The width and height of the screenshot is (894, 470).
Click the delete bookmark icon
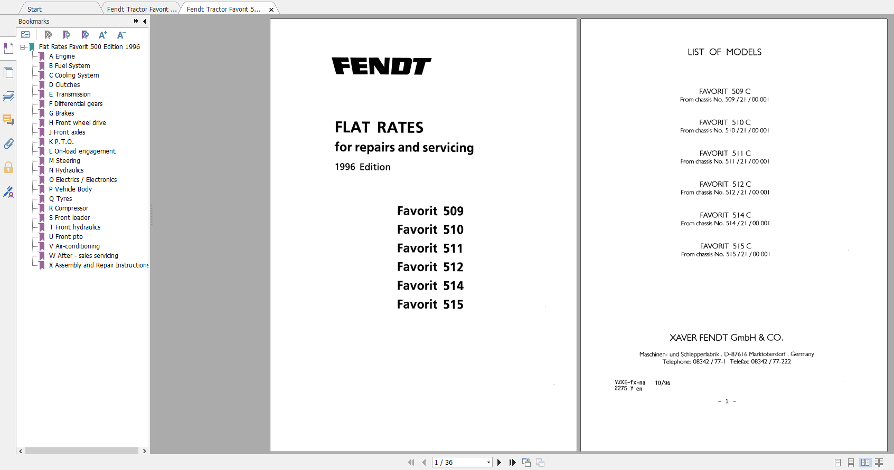pyautogui.click(x=48, y=35)
